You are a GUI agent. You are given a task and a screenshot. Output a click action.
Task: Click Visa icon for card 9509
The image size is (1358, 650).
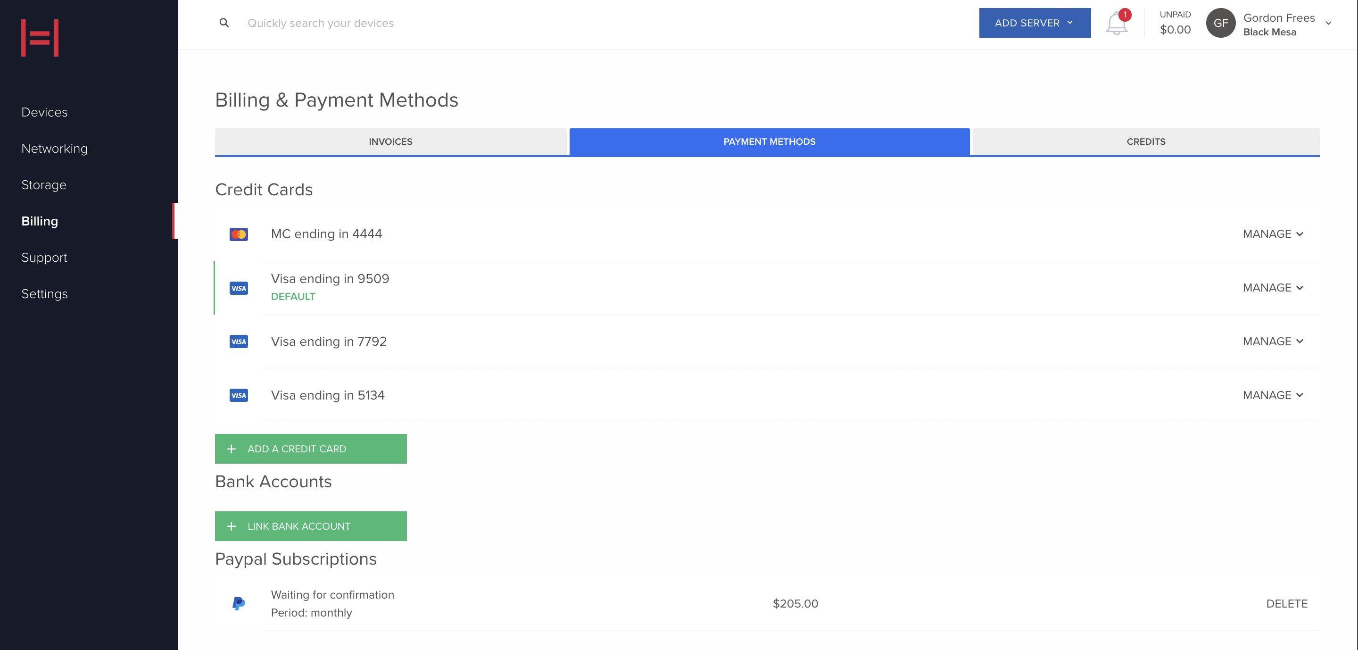(238, 288)
